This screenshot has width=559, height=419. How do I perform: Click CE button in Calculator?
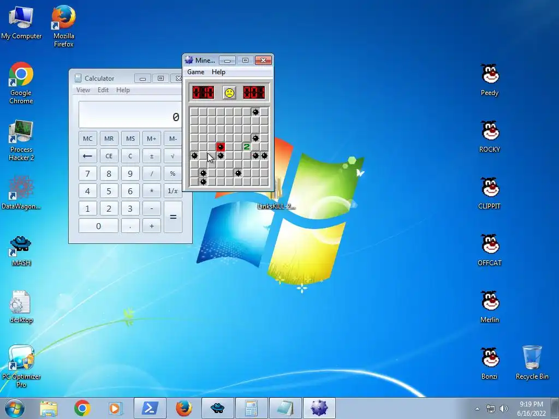(x=109, y=156)
